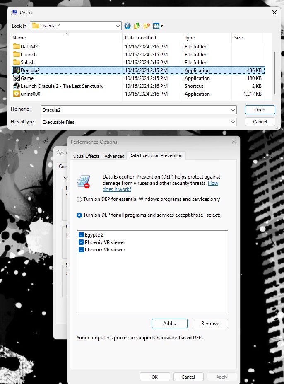The height and width of the screenshot is (384, 284).
Task: Select the unins000 uninstaller icon
Action: coord(17,94)
